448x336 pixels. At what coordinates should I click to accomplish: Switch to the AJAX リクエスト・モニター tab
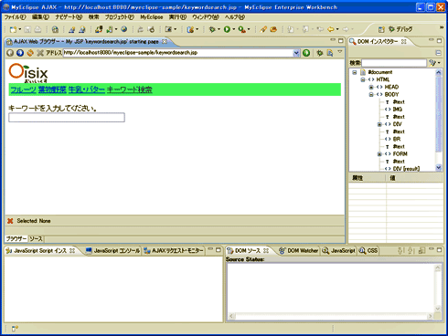pos(174,251)
